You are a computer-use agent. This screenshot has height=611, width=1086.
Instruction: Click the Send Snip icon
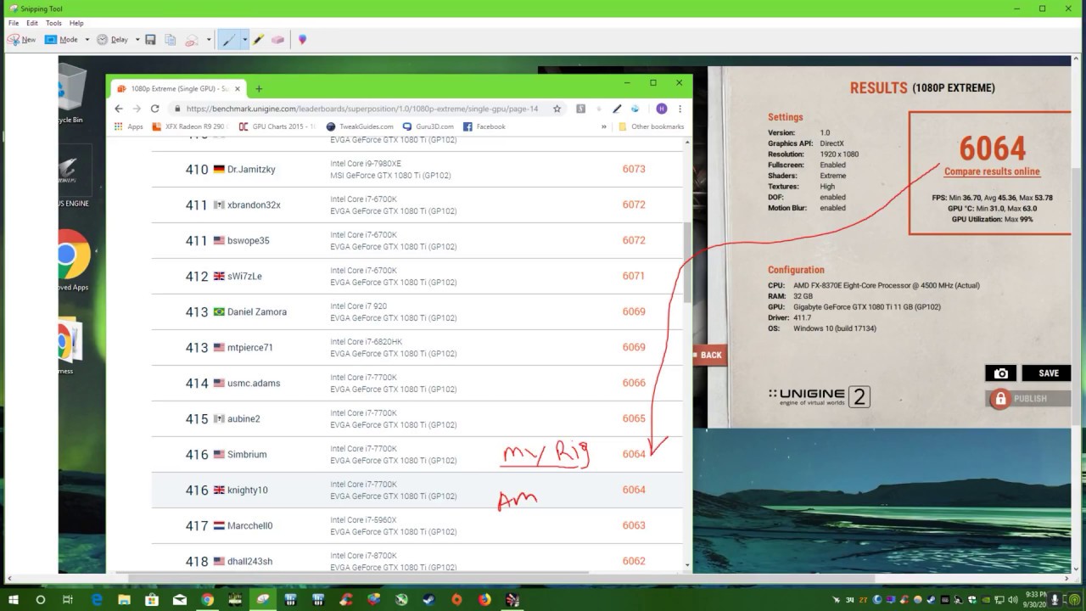click(192, 40)
